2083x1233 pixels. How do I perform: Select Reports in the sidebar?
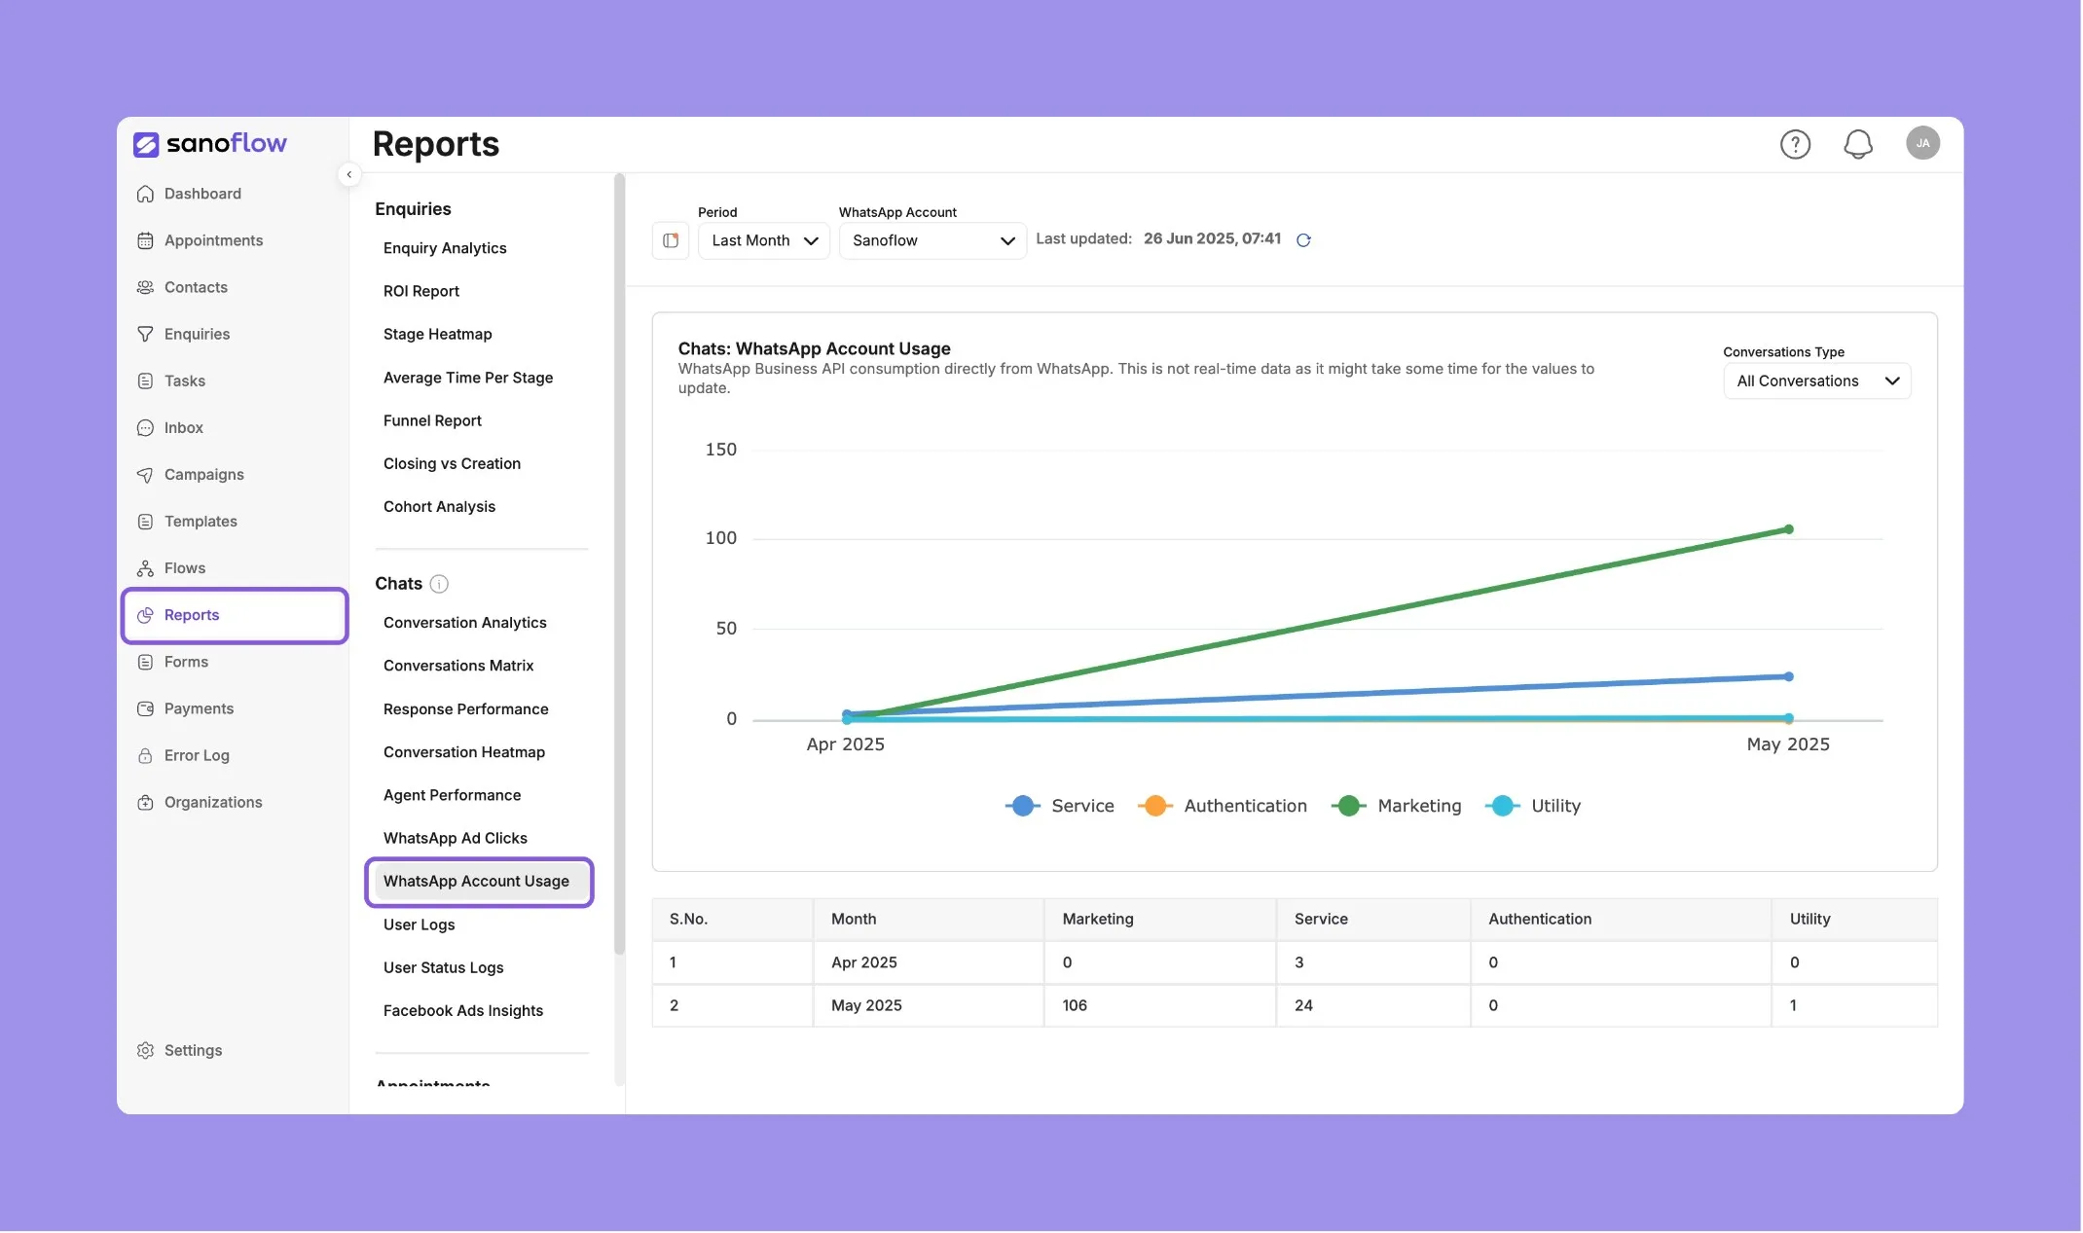pyautogui.click(x=235, y=616)
